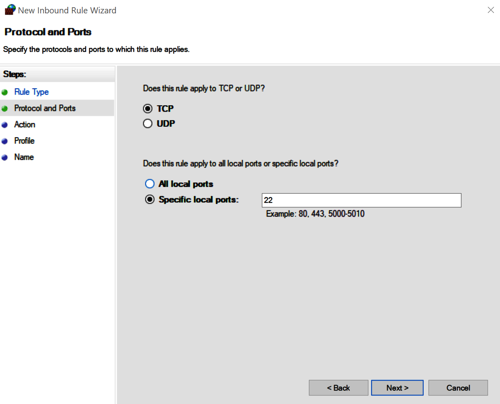This screenshot has width=500, height=404.
Task: Click the Back button
Action: 338,387
